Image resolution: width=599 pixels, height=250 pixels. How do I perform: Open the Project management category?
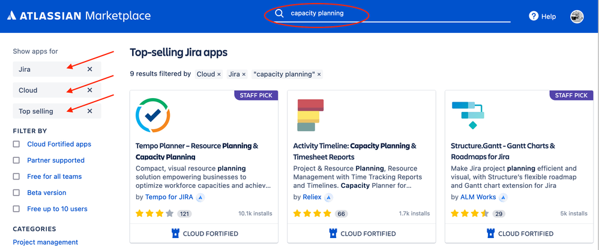tap(46, 242)
